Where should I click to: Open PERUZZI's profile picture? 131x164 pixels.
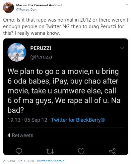pos(17,52)
